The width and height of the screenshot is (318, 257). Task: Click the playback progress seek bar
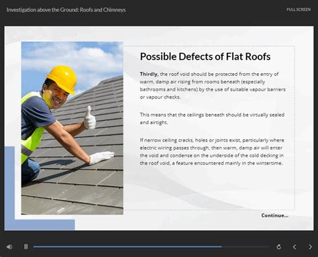[x=151, y=247]
